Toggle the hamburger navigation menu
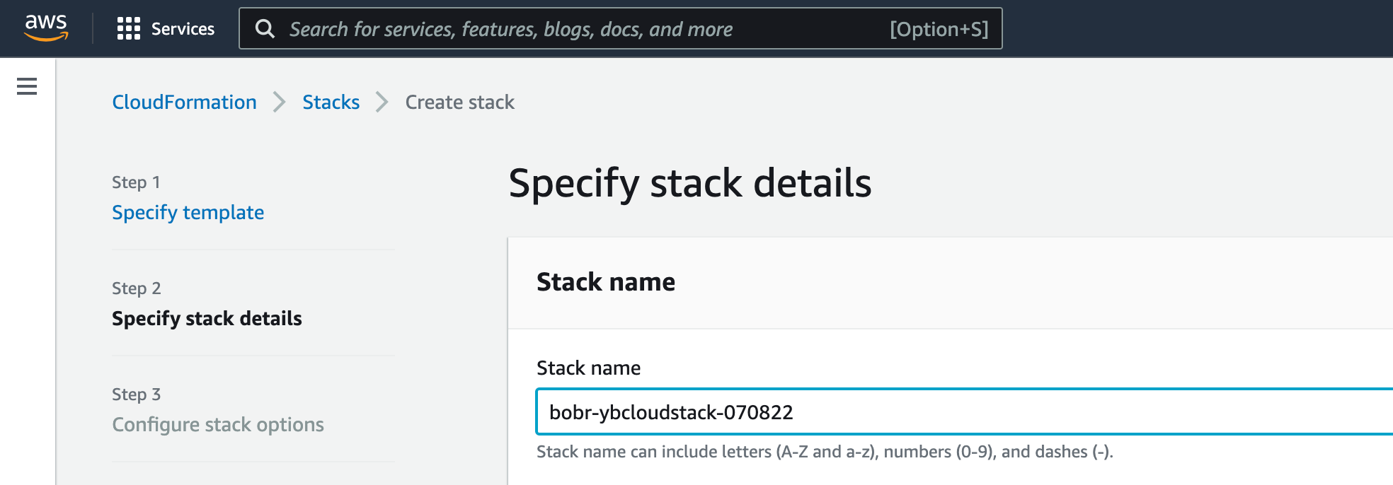This screenshot has width=1393, height=485. click(x=27, y=86)
